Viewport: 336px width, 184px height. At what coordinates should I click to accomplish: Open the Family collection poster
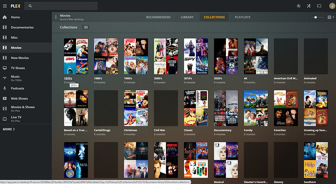(x=256, y=108)
